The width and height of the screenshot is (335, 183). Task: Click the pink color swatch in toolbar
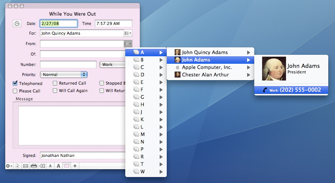pos(67,166)
